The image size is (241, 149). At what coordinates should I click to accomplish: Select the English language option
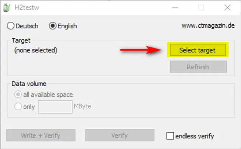[52, 26]
